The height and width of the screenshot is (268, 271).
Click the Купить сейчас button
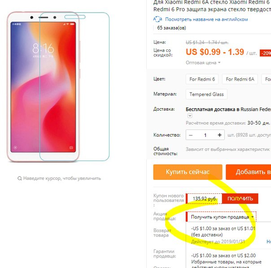click(x=188, y=172)
